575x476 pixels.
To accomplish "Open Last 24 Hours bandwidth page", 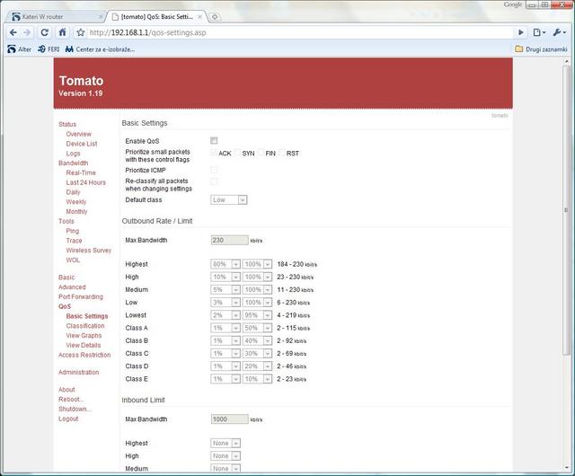I will coord(86,182).
